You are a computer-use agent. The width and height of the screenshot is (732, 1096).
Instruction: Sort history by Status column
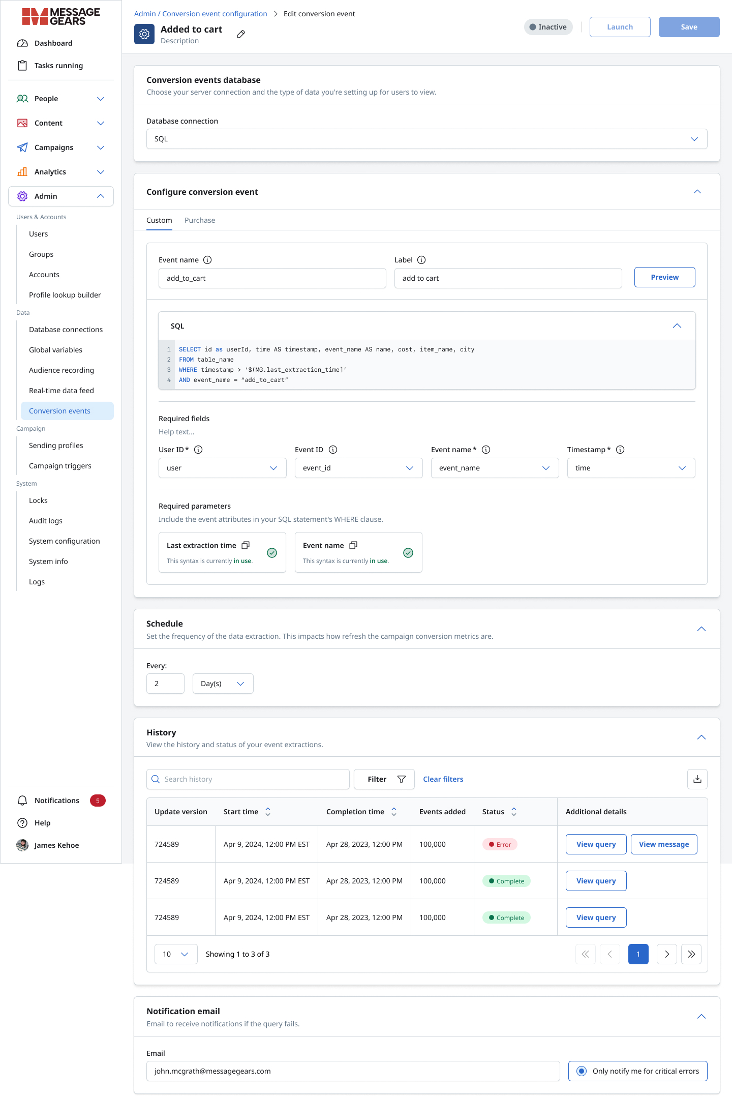pyautogui.click(x=514, y=812)
